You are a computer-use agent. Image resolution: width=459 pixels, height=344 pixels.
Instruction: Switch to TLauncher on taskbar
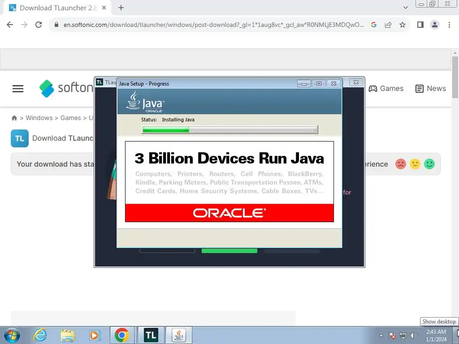[151, 335]
